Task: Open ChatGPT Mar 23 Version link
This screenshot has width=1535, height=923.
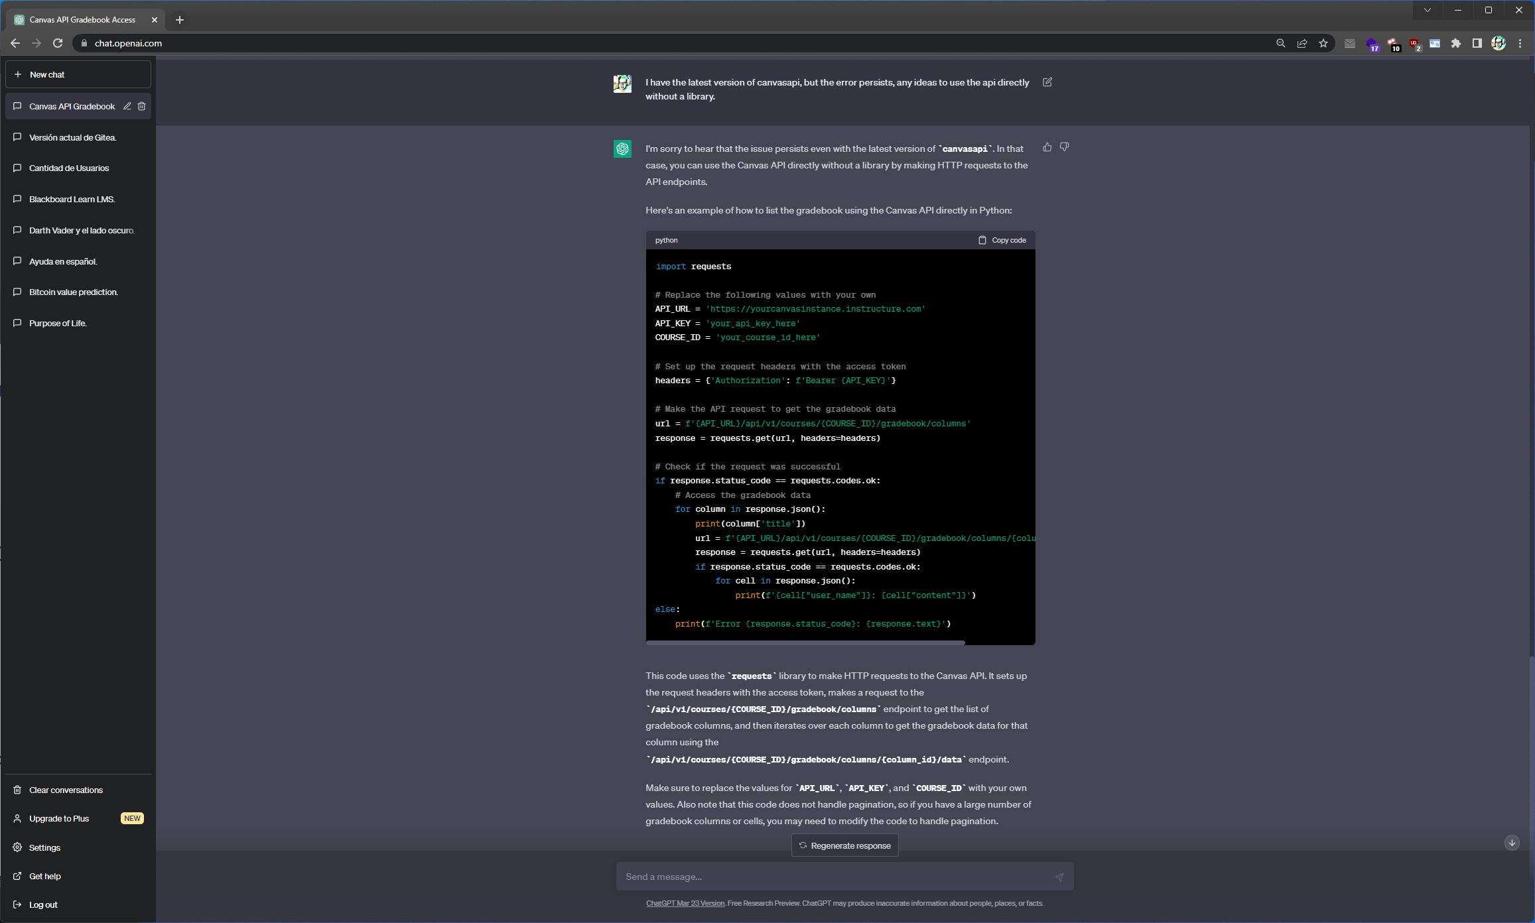Action: pos(685,903)
